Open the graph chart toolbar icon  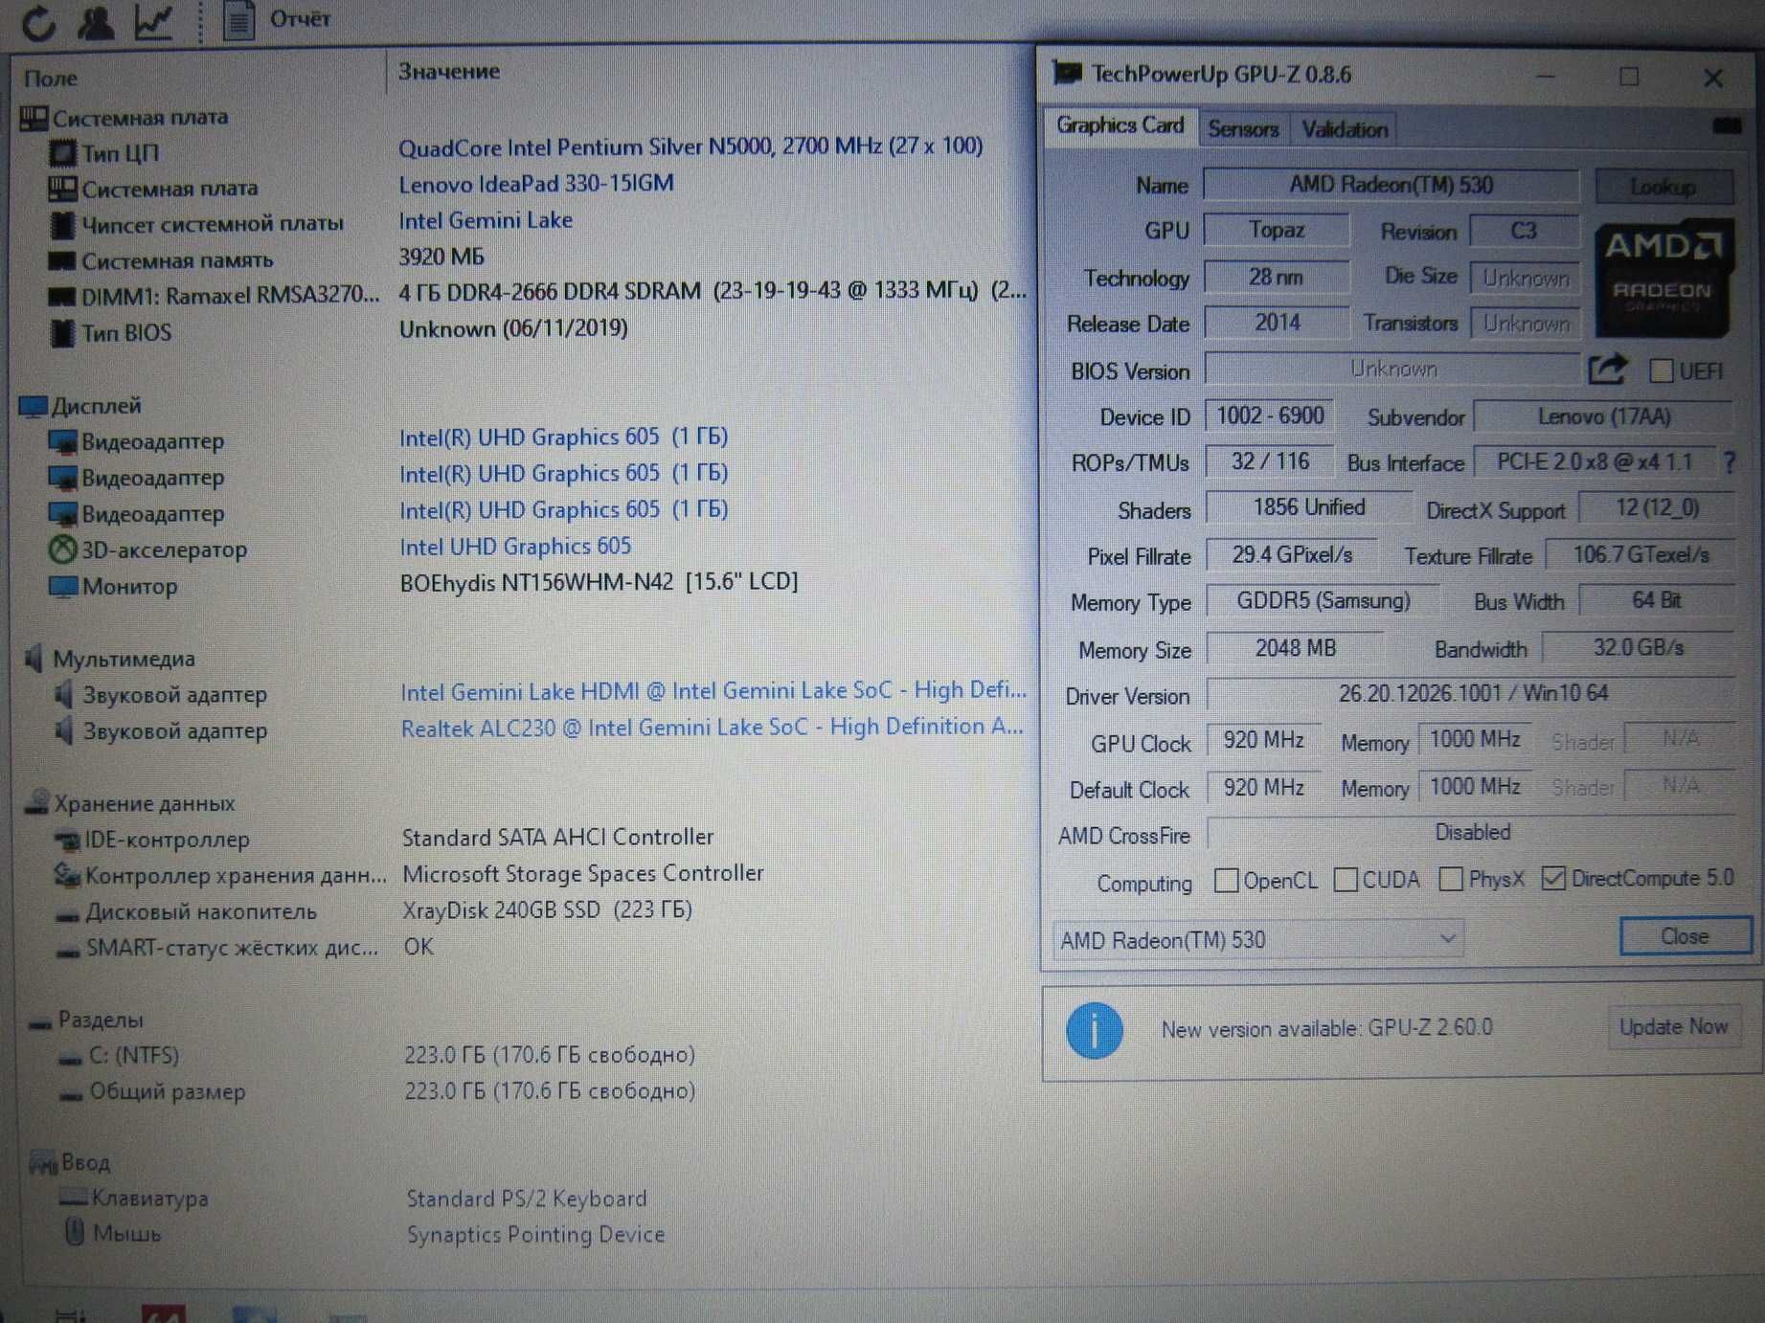[153, 21]
